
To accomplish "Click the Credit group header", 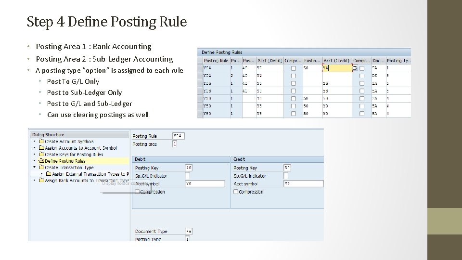I will coord(277,159).
